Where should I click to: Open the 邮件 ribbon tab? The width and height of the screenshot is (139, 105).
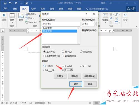coord(61,9)
